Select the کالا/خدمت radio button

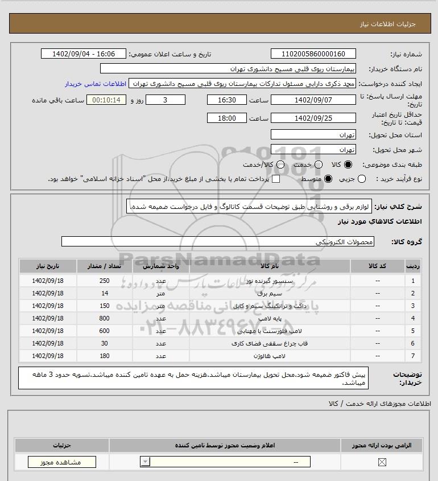pyautogui.click(x=280, y=165)
